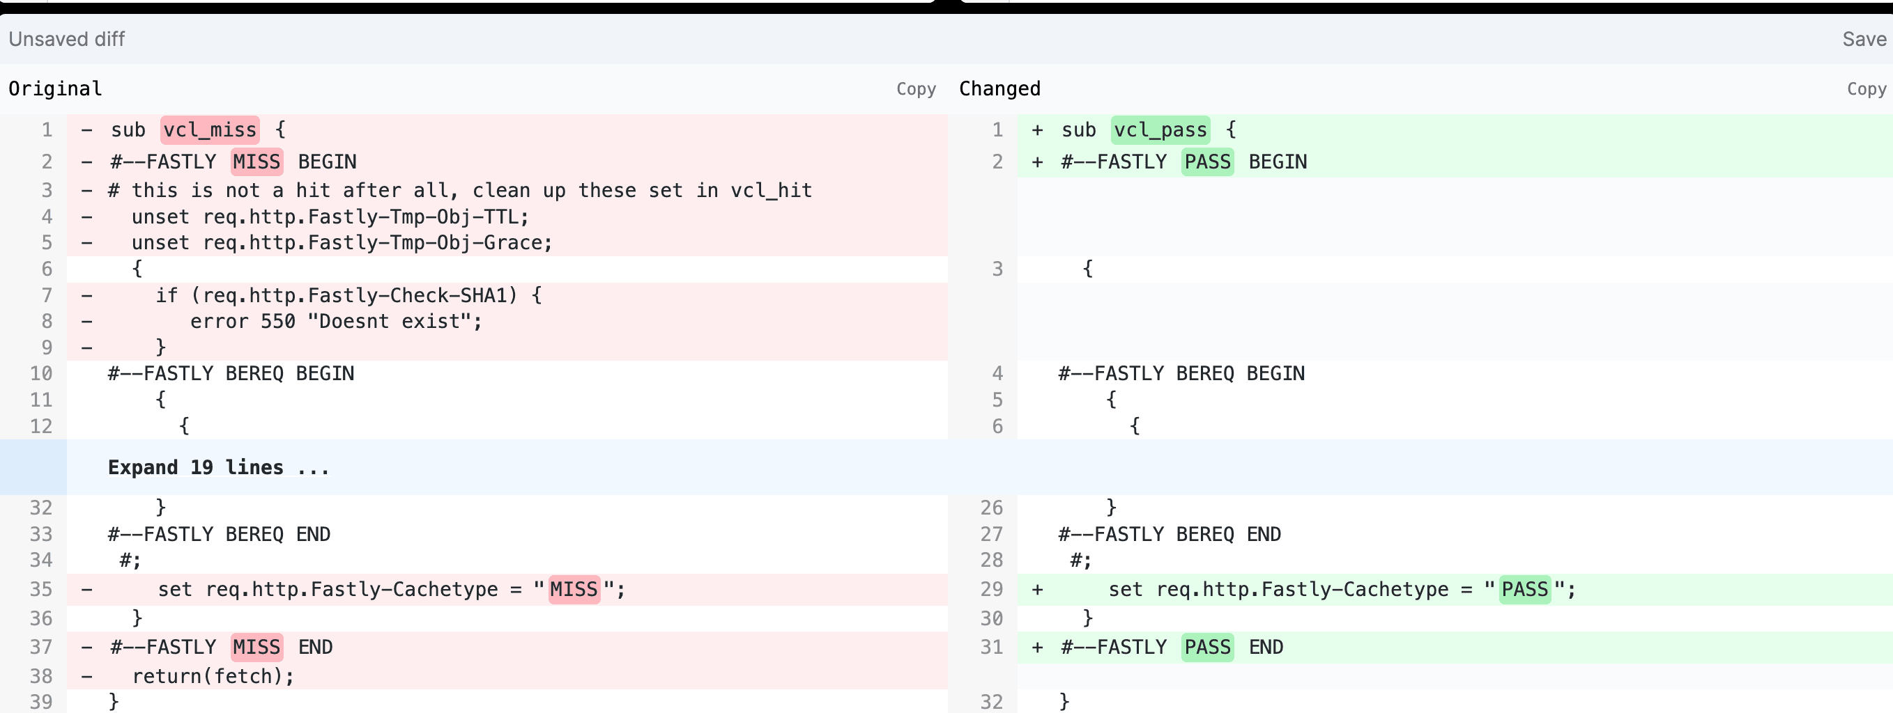Copy the Changed pane contents

[1866, 89]
